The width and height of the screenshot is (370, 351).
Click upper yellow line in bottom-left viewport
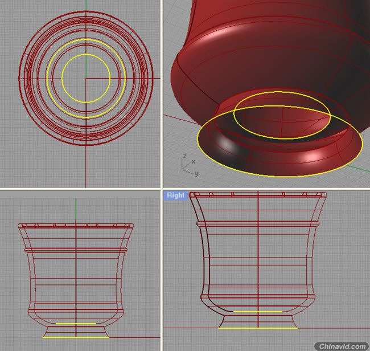76,324
